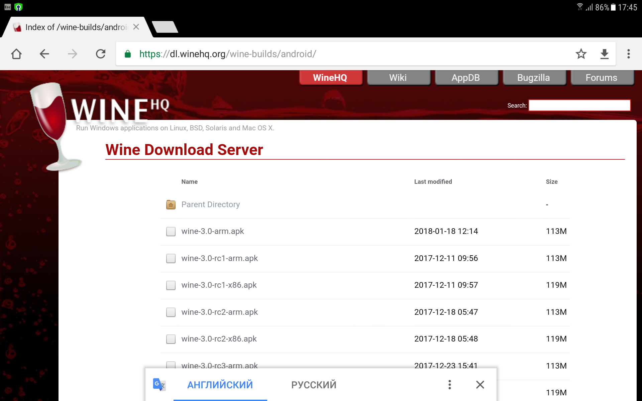Click the date 2017-12-18 05:48
This screenshot has width=642, height=401.
point(446,339)
